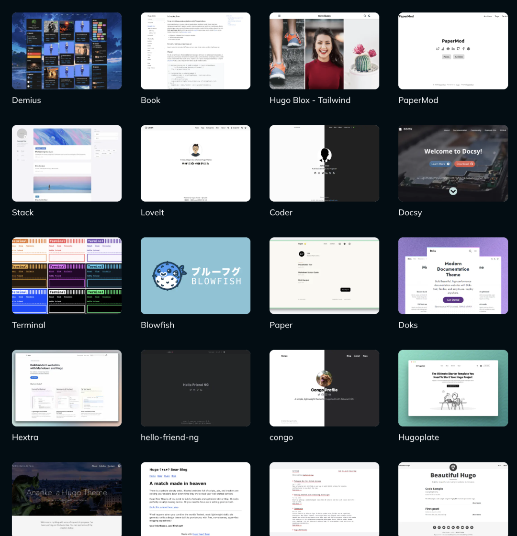This screenshot has width=517, height=536.
Task: Click the Doks title link
Action: (408, 325)
